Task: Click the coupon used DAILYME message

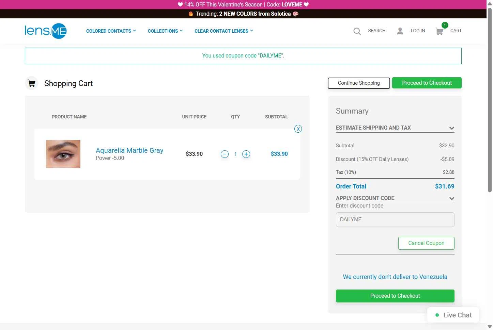Action: pyautogui.click(x=243, y=56)
